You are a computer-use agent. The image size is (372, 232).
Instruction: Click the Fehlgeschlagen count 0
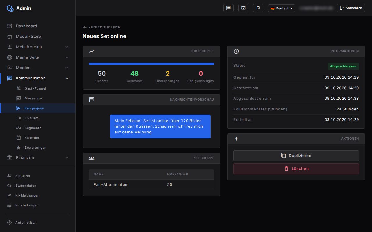point(201,73)
